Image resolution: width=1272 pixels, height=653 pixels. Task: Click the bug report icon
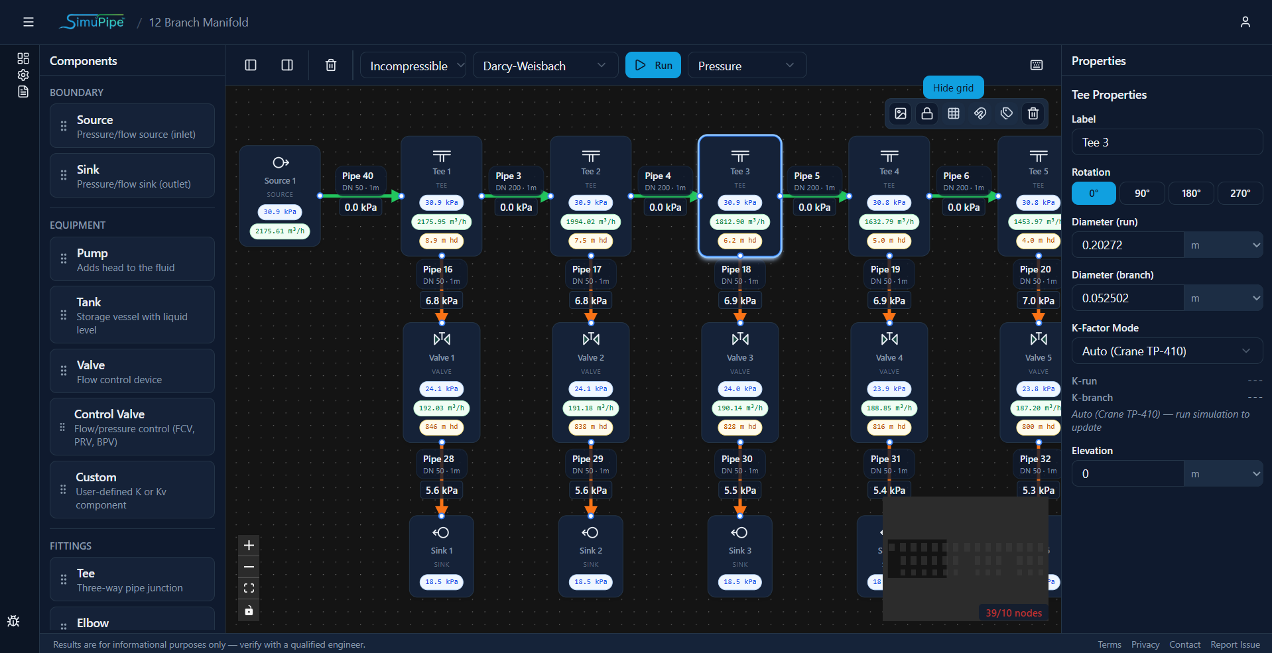[x=13, y=621]
